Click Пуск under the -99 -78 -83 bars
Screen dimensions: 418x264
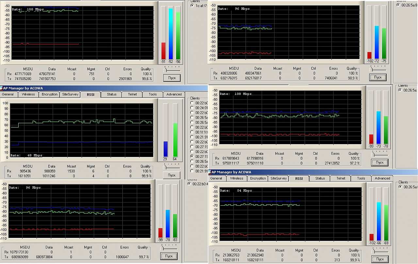pyautogui.click(x=169, y=256)
